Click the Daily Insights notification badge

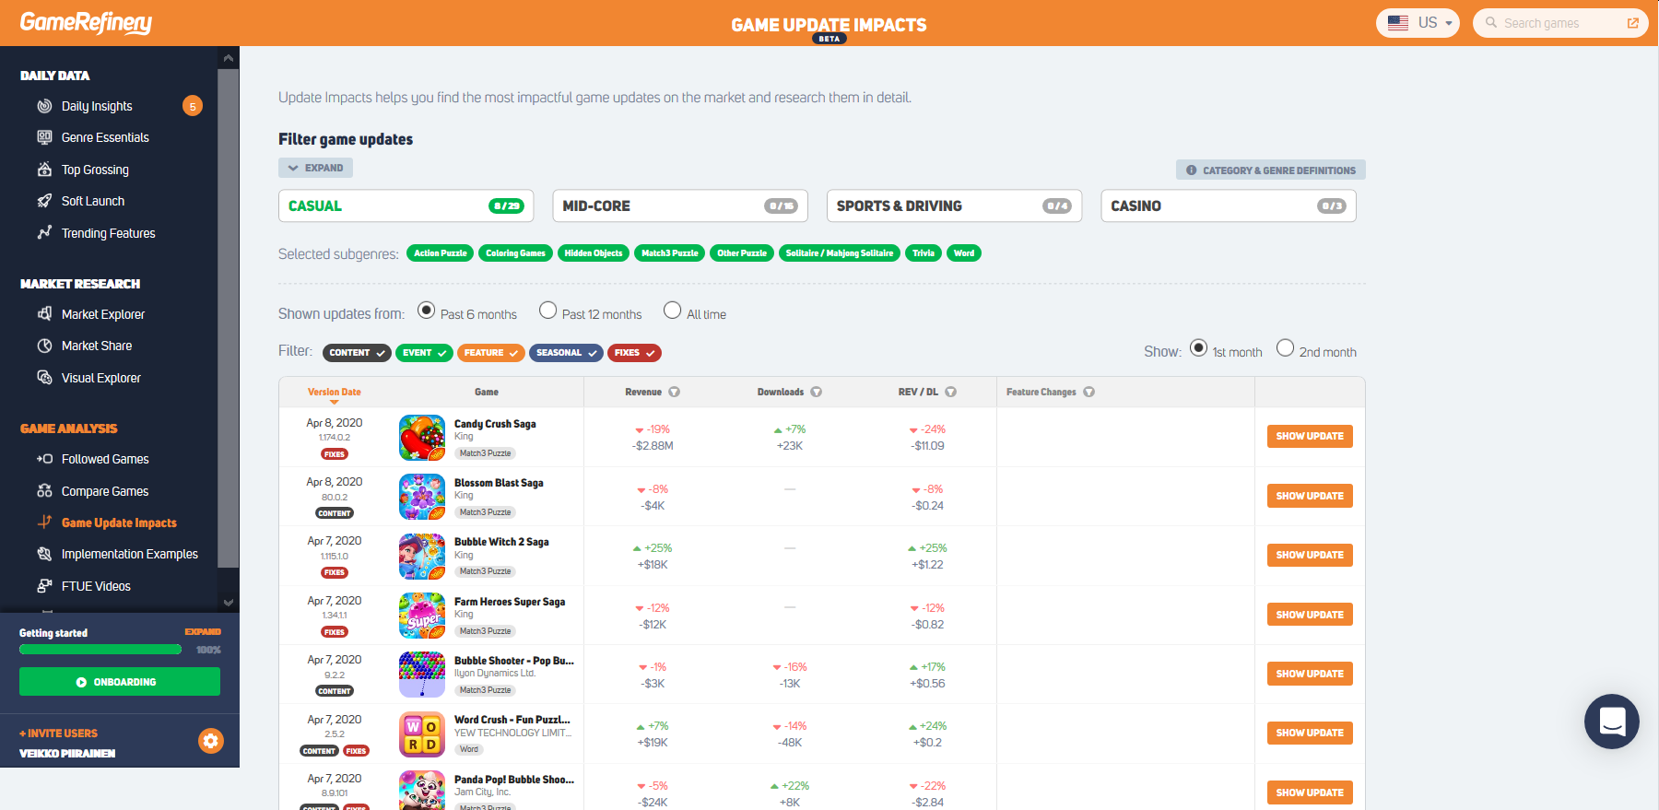point(193,106)
